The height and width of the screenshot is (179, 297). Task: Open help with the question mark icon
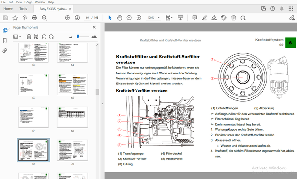(273, 9)
